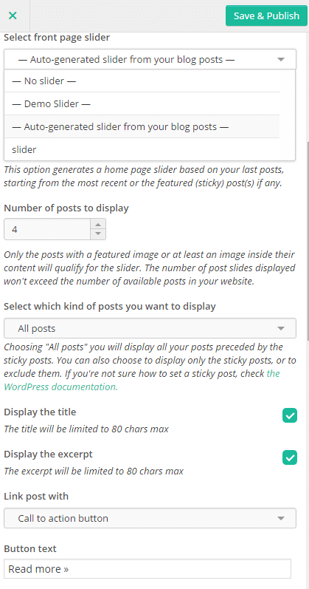Uncheck the Display the title checkbox
This screenshot has height=589, width=309.
pyautogui.click(x=290, y=415)
